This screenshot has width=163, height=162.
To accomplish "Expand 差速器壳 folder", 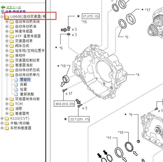I will pyautogui.click(x=7, y=113).
